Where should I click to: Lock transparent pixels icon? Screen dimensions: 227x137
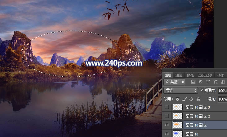tap(177, 99)
